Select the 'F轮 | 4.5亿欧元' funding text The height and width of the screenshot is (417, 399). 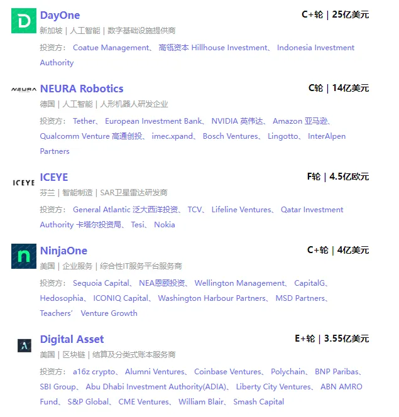tap(338, 176)
